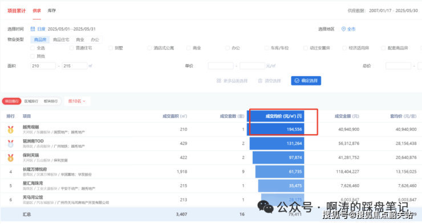Viewport: 422px width, 224px height.
Task: Tick the 配套商品房 checkbox
Action: click(384, 48)
